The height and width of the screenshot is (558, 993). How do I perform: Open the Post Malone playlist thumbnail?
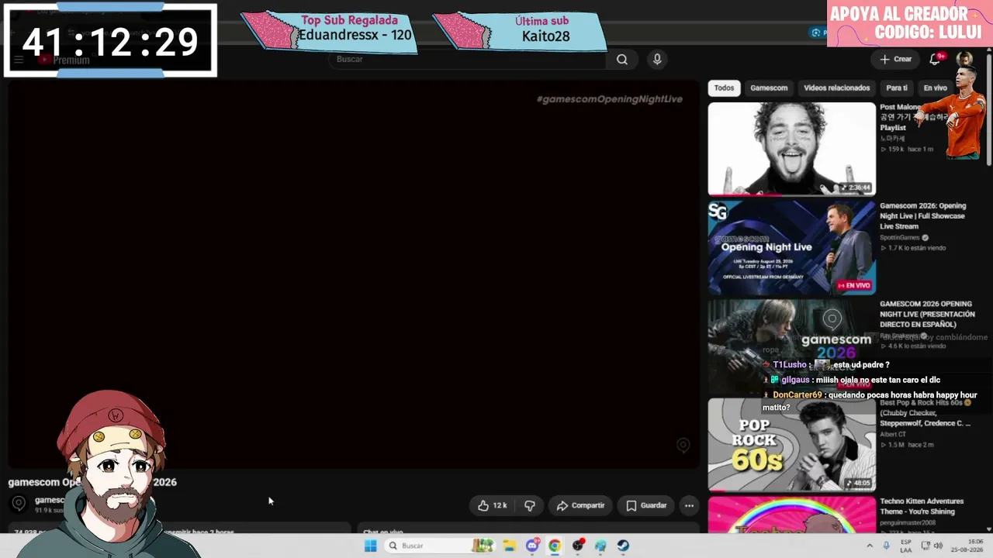pos(791,149)
